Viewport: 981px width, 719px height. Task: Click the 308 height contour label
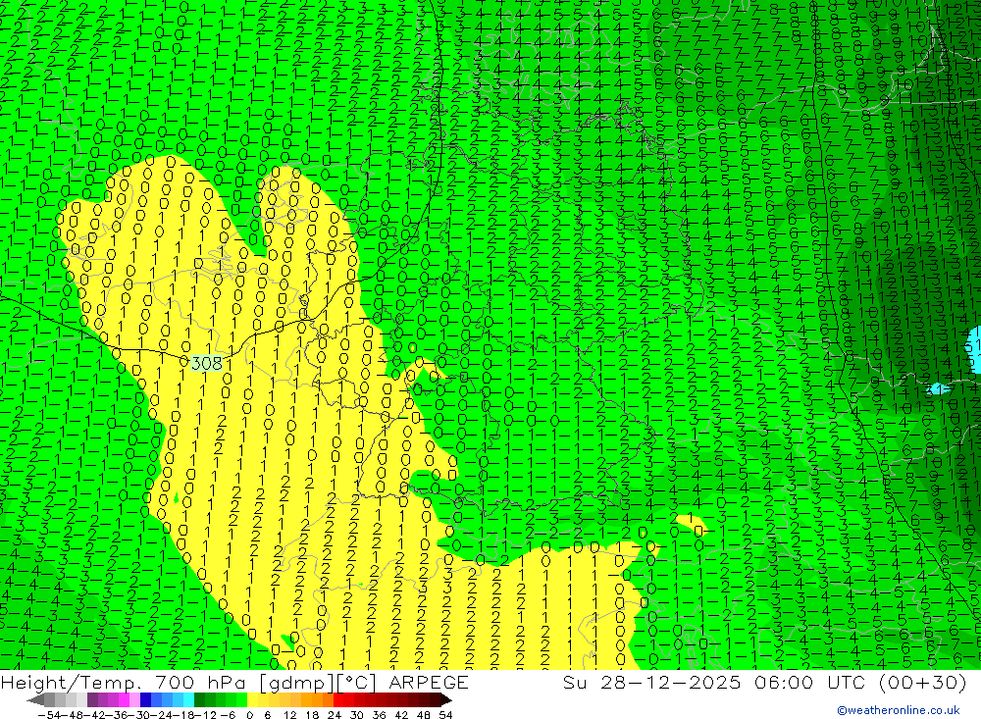tap(206, 363)
